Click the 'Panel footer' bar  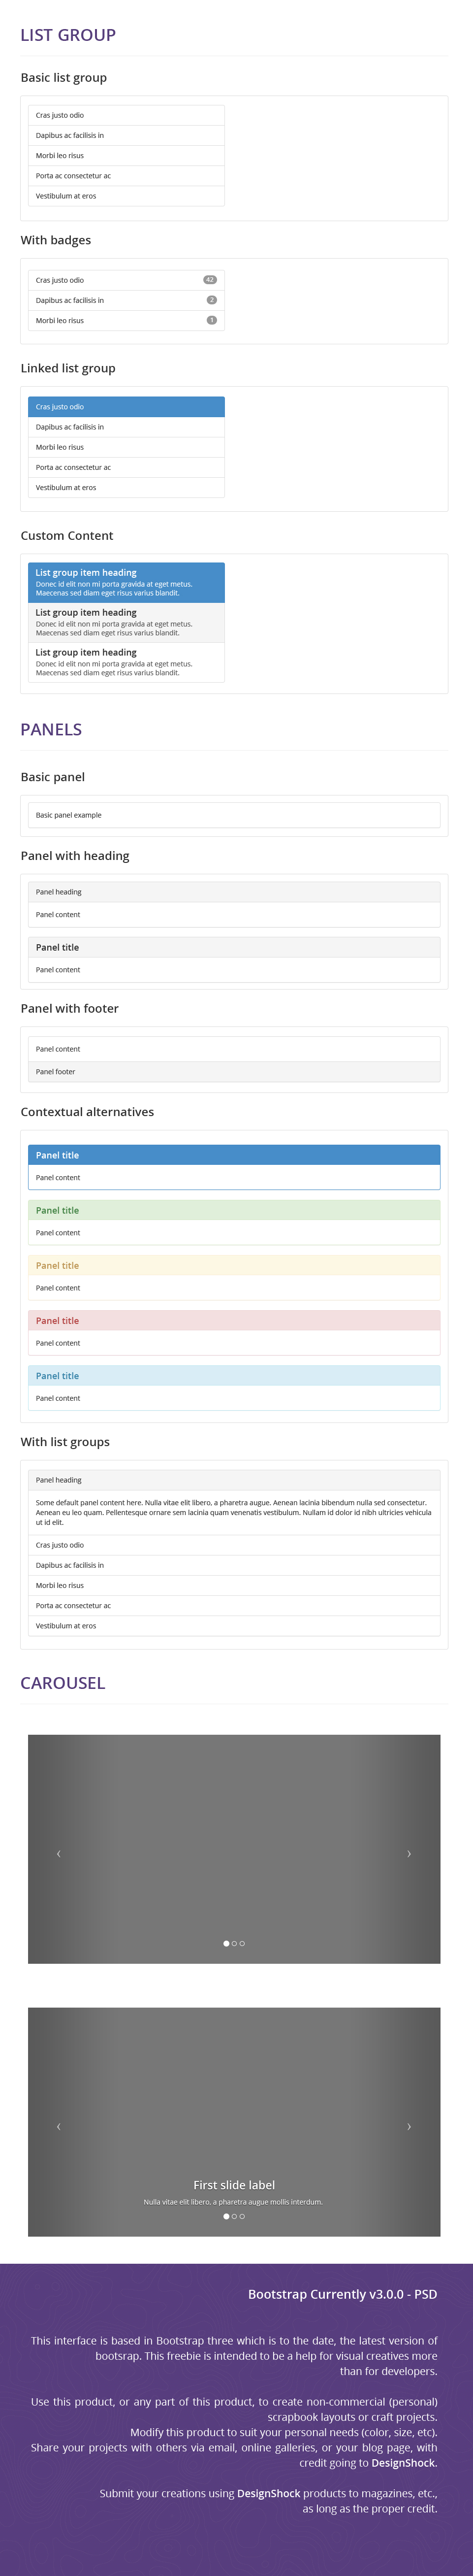pyautogui.click(x=234, y=1071)
